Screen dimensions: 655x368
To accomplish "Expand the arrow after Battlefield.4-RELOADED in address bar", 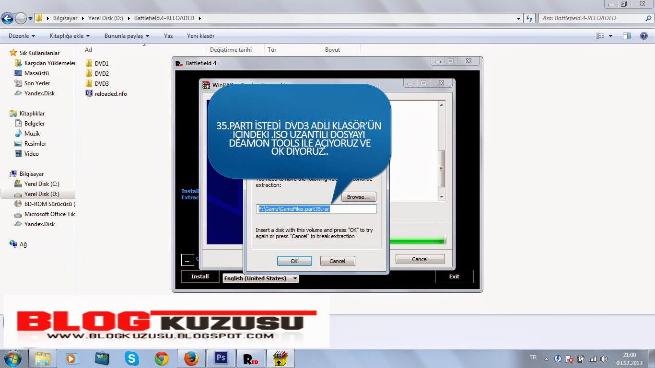I will click(x=199, y=18).
